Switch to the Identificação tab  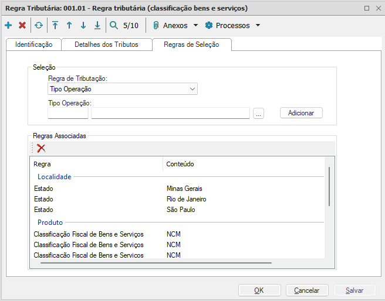[33, 45]
